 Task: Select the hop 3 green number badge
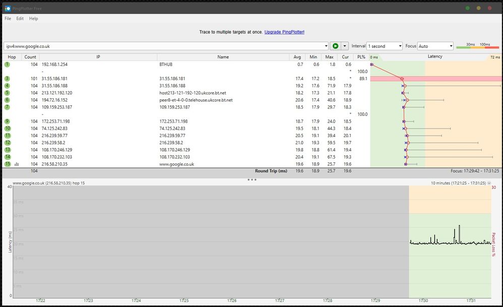click(8, 79)
